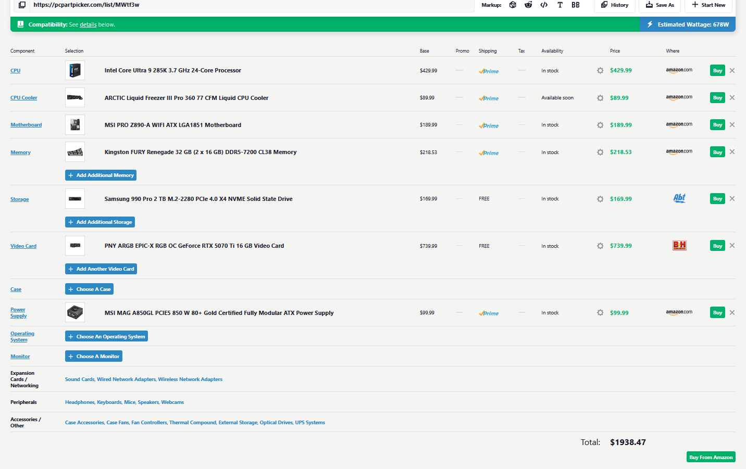Add additional memory to the build
This screenshot has width=746, height=469.
(101, 175)
